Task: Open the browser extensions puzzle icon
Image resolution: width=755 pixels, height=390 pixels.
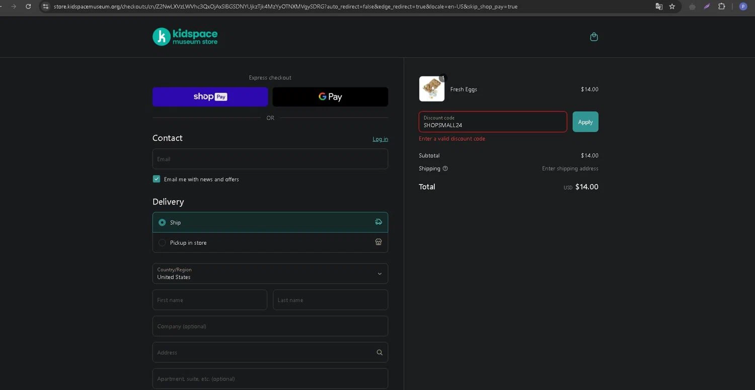Action: (x=722, y=7)
